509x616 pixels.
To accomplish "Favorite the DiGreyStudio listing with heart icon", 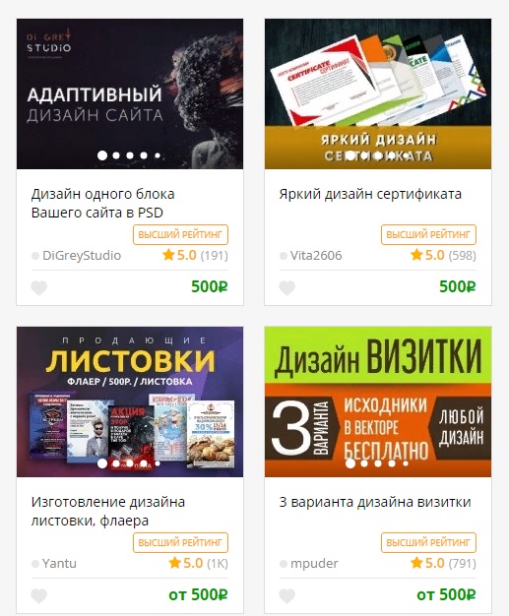I will [39, 288].
